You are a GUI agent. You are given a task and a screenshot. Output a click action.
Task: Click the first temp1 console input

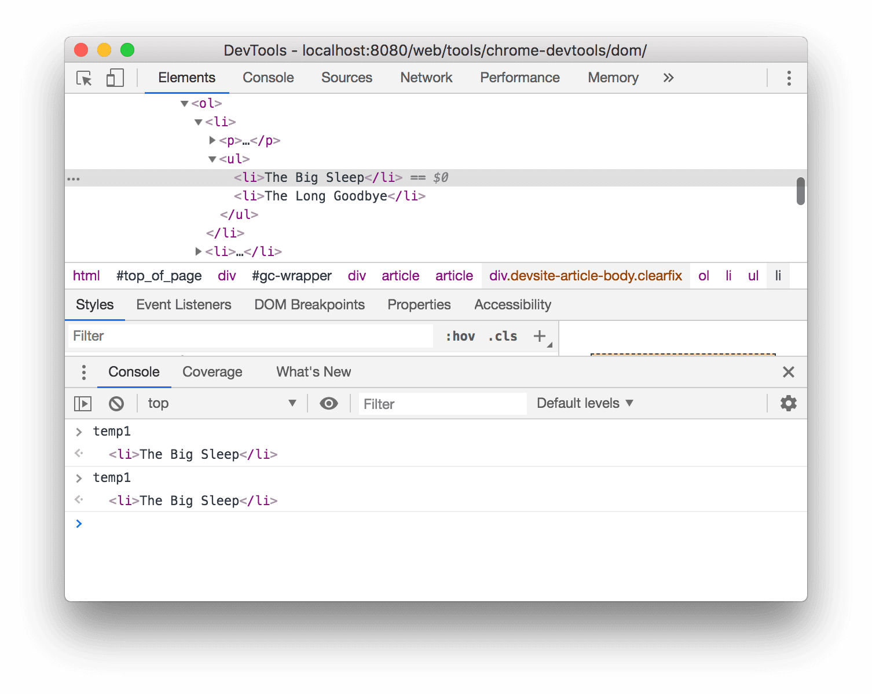click(x=112, y=431)
